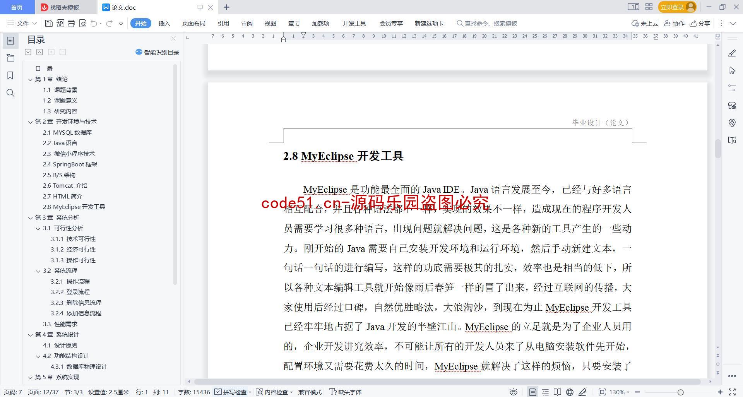The height and width of the screenshot is (397, 743).
Task: Toggle 拼写检查 in status bar
Action: tap(233, 392)
